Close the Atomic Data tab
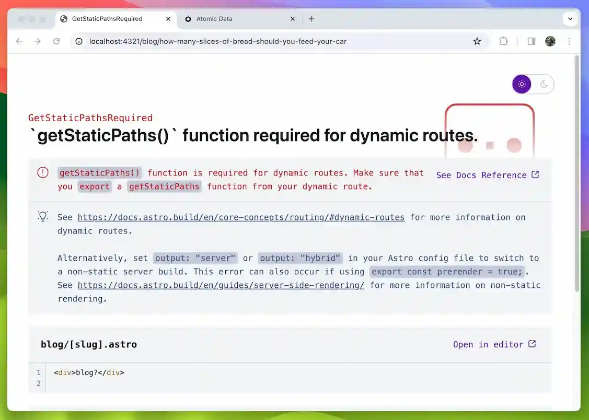 click(293, 19)
